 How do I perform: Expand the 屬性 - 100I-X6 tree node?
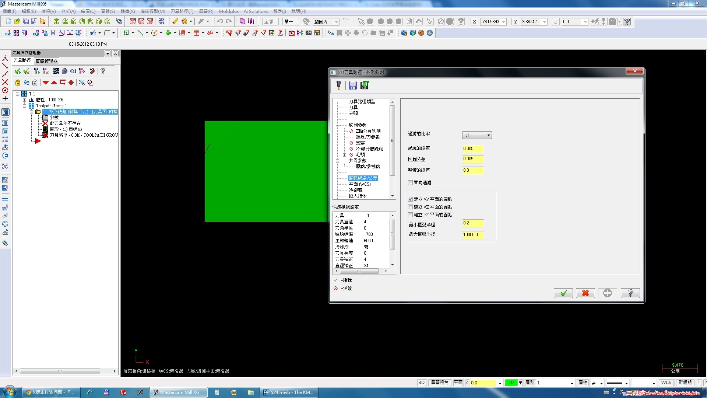coord(25,100)
